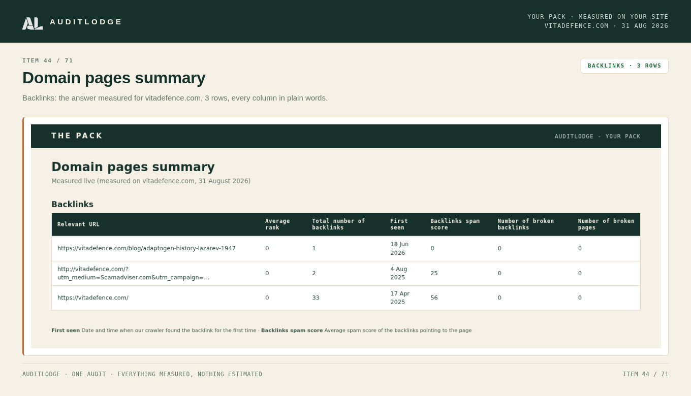Click the ITEM 44 / 71 label above the title
Image resolution: width=691 pixels, height=396 pixels.
48,60
